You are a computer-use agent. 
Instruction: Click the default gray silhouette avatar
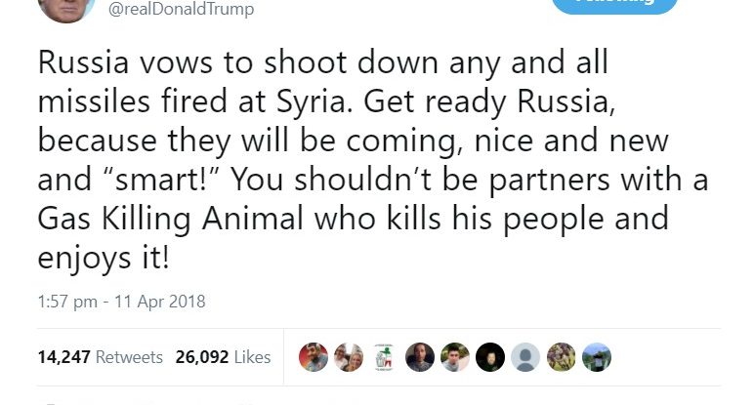tap(525, 357)
